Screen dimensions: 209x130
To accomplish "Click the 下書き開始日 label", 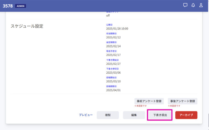I will pyautogui.click(x=113, y=60).
